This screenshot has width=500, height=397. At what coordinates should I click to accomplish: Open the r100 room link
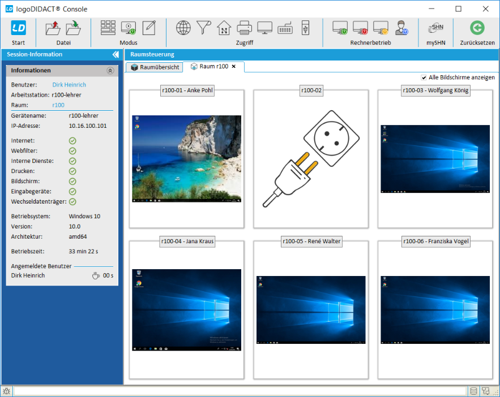58,105
